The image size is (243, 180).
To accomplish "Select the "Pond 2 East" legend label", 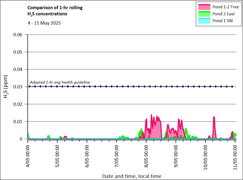I will 223,14.
